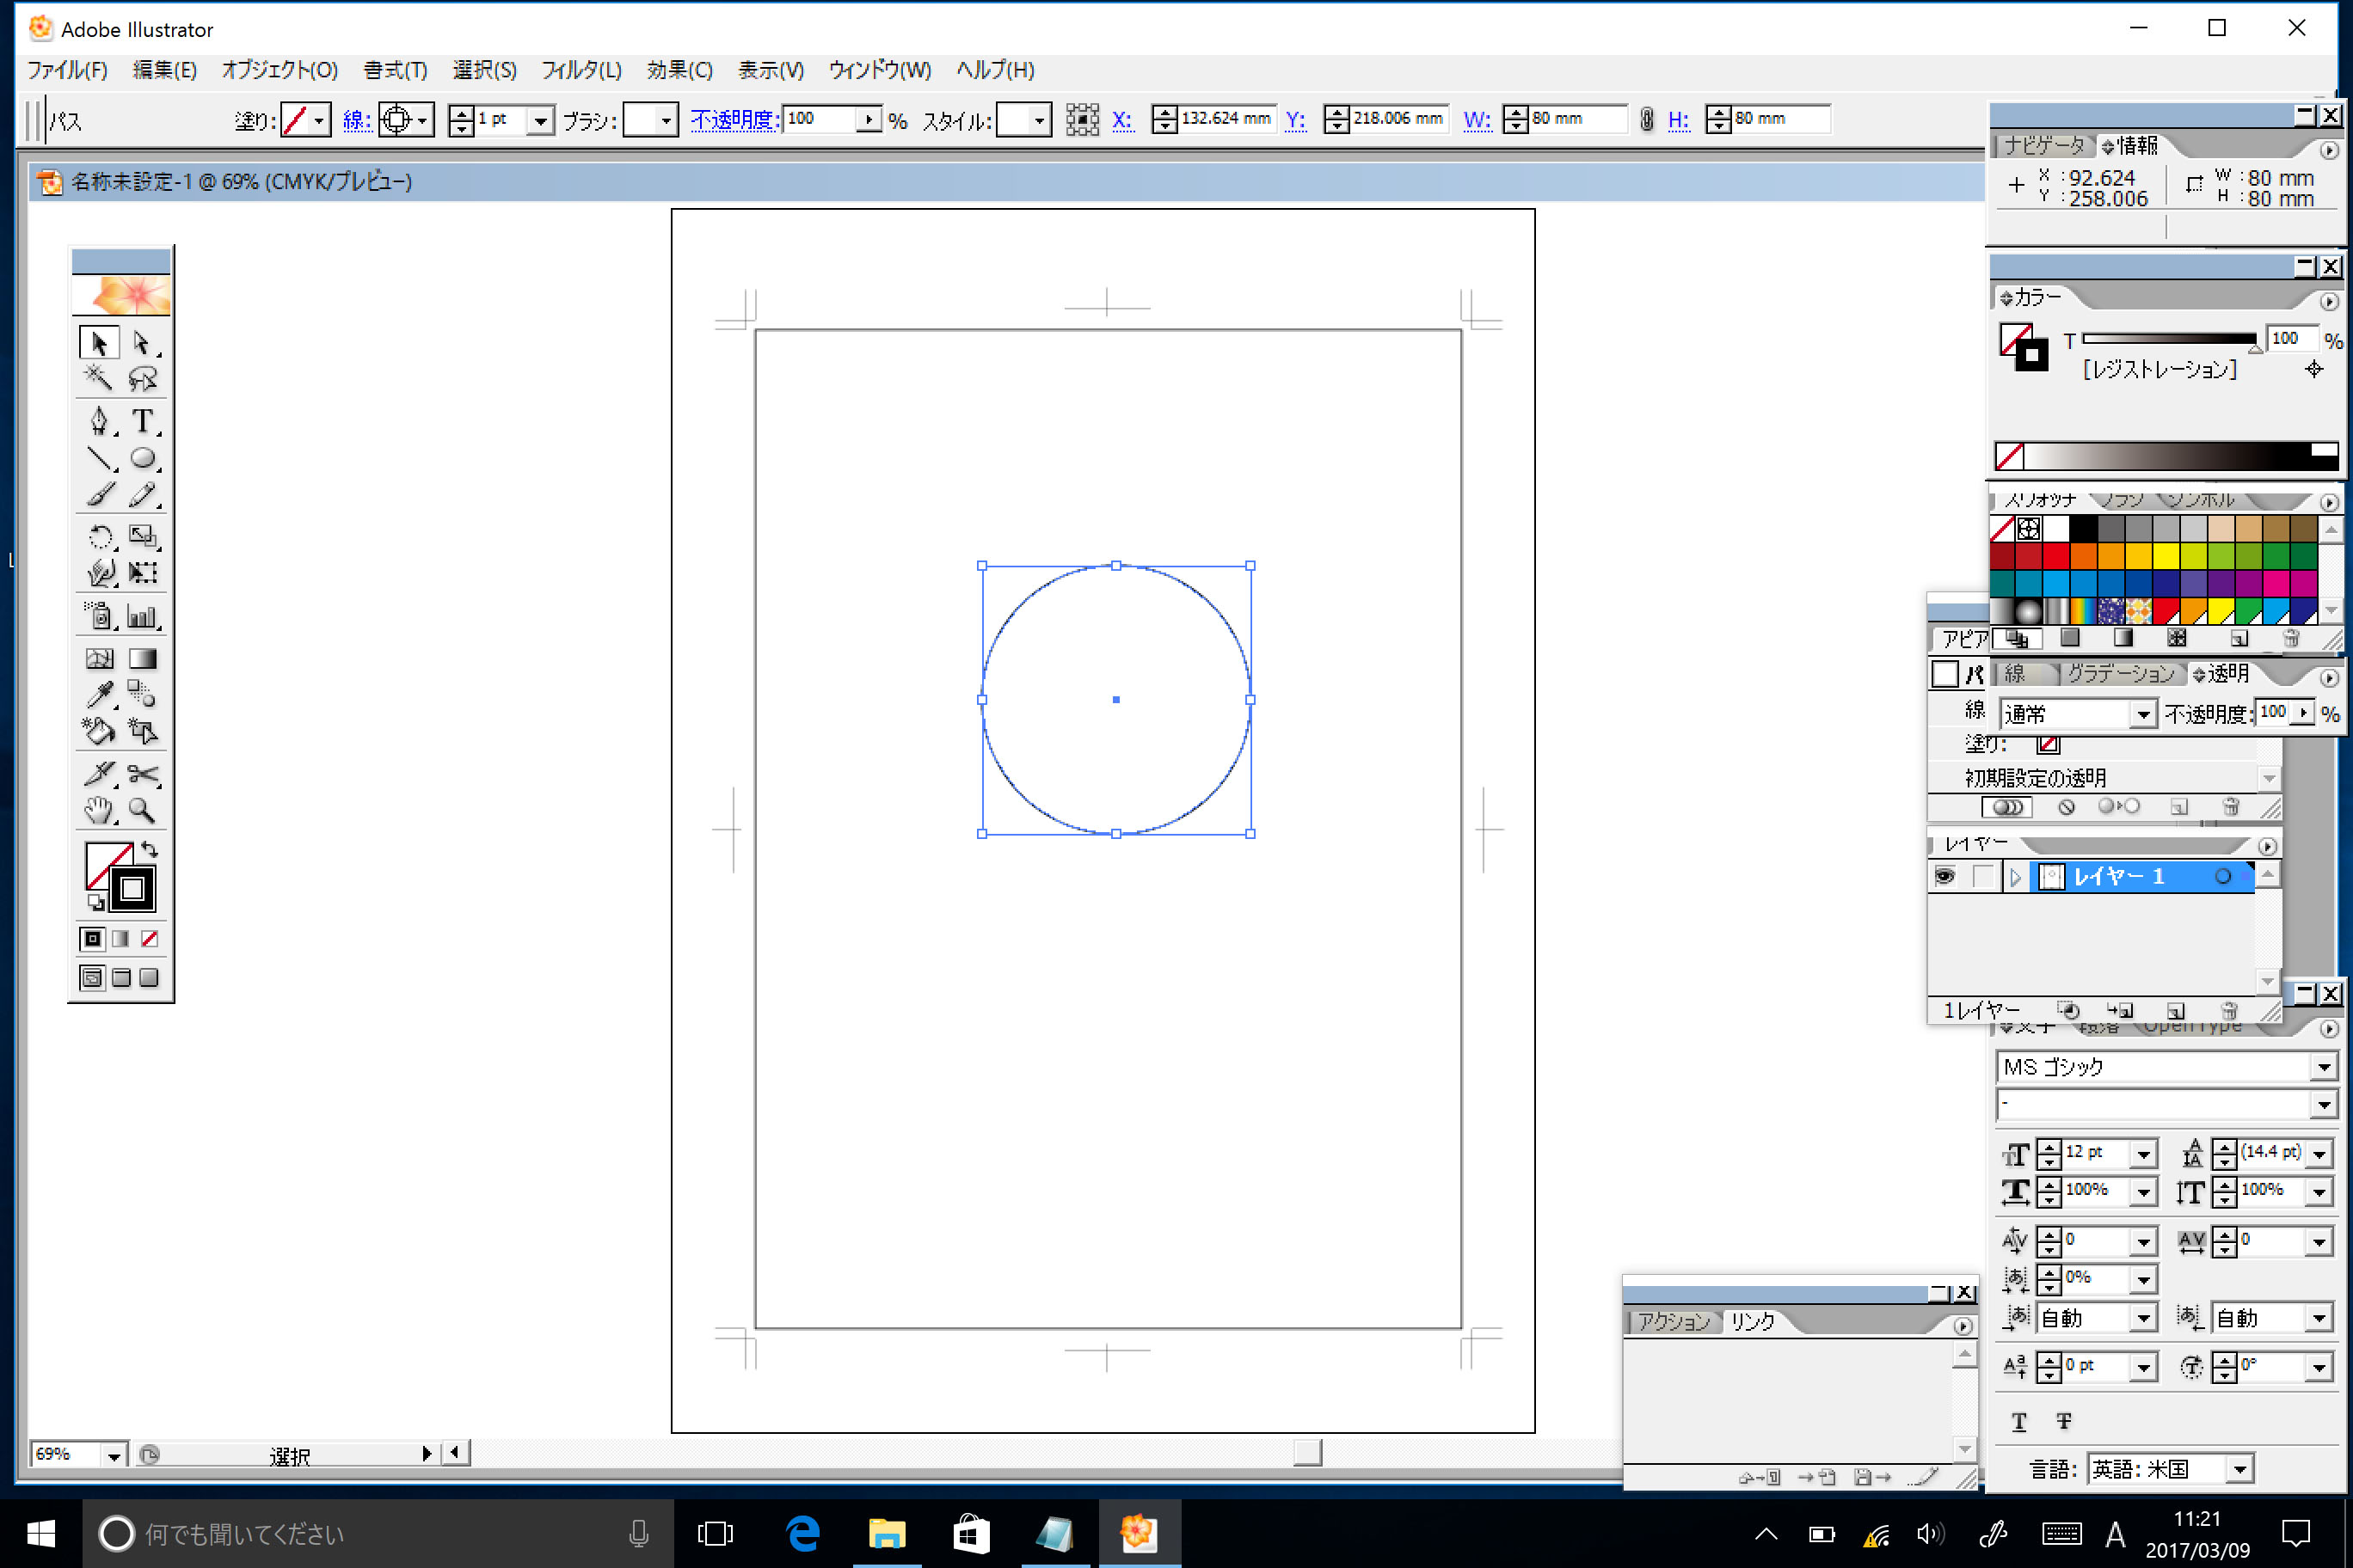Image resolution: width=2353 pixels, height=1568 pixels.
Task: Hide レイヤー 1 with the eye icon
Action: click(x=1944, y=877)
